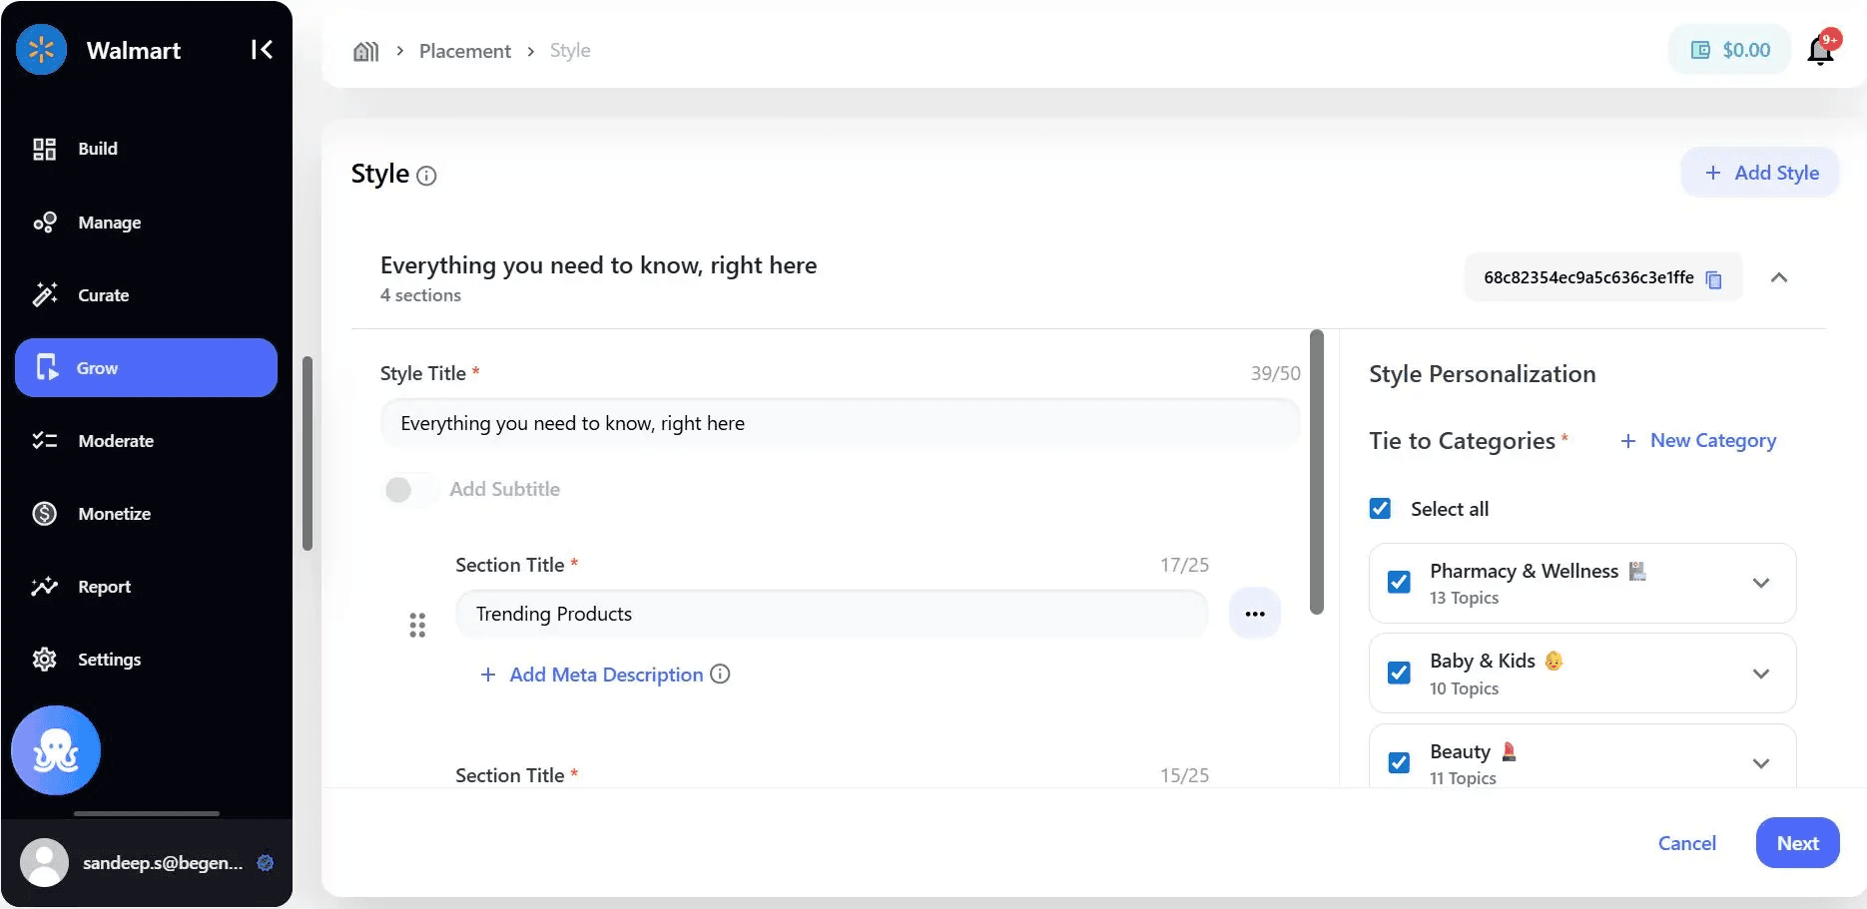Click the Style Title input field

840,423
